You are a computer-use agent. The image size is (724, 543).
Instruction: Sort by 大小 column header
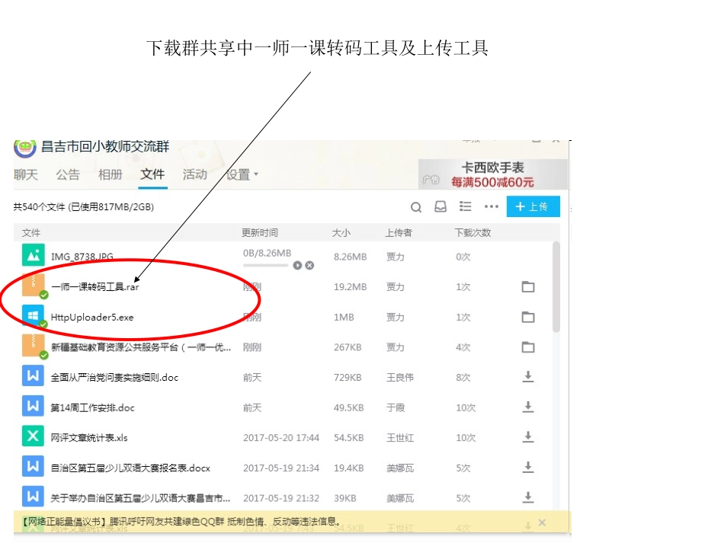tap(341, 232)
